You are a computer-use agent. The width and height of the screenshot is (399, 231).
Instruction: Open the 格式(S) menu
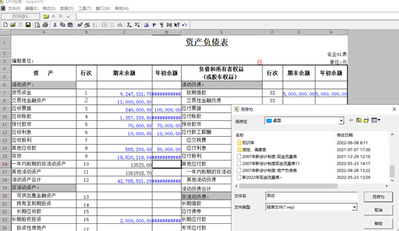[49, 8]
